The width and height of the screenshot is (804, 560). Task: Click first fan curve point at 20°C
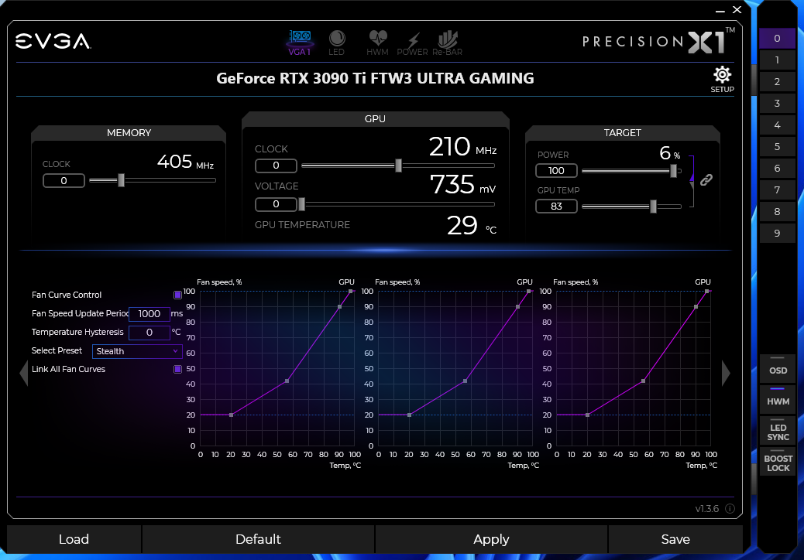(x=232, y=415)
